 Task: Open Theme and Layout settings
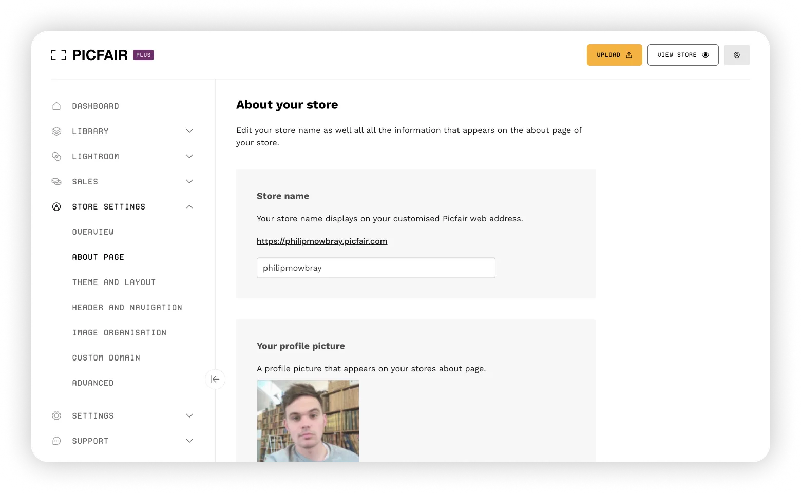point(114,282)
